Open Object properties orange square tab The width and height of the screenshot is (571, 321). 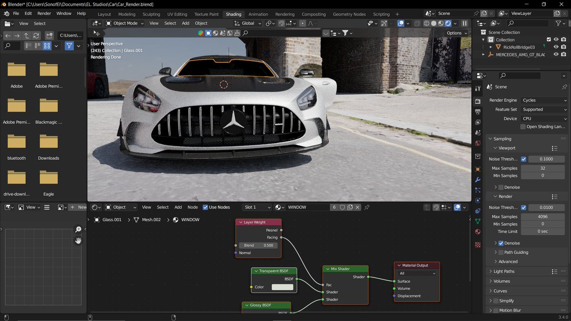pyautogui.click(x=478, y=169)
